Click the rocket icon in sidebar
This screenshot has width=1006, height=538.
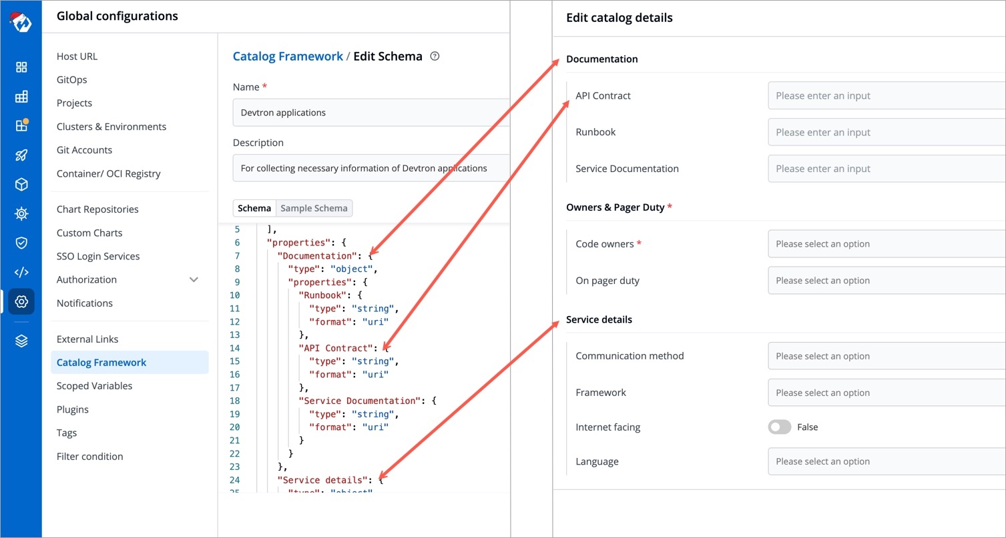[x=21, y=155]
